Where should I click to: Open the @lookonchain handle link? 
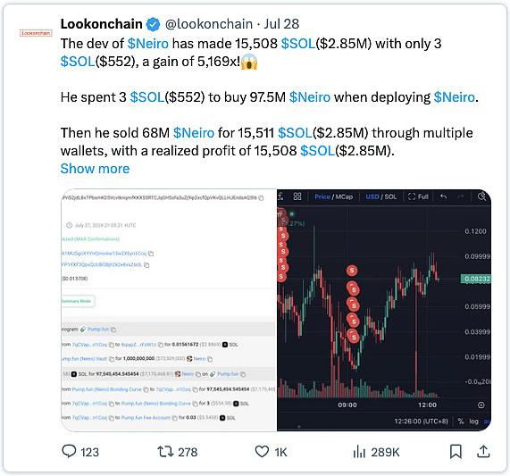209,24
